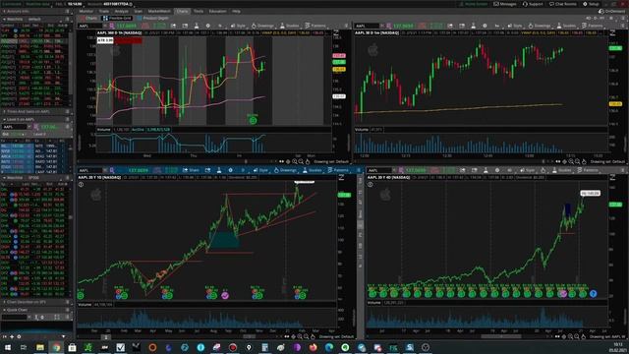Collapse the Level II on AAPL gadget
Viewport: 629px width, 354px height.
4,119
